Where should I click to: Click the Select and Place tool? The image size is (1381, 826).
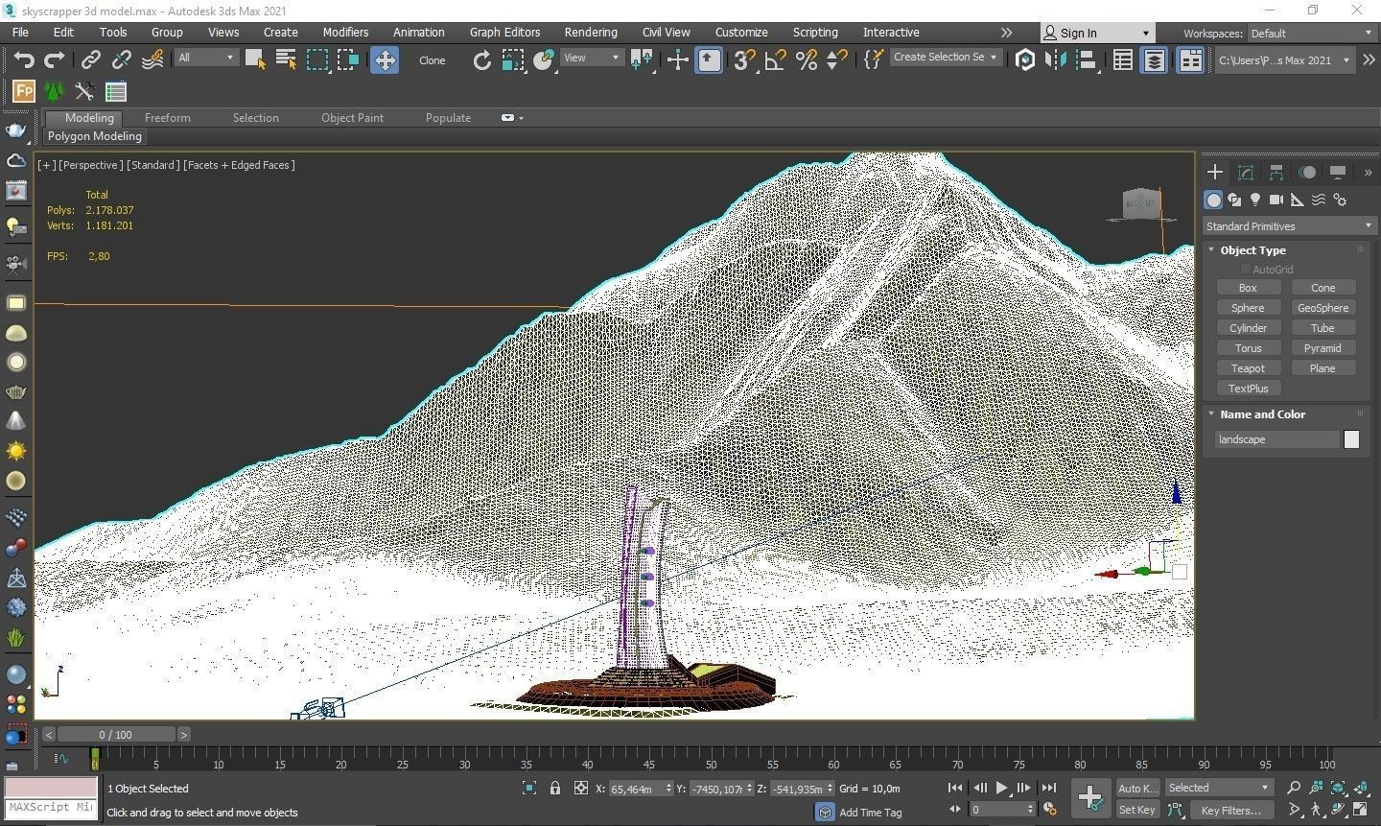544,60
